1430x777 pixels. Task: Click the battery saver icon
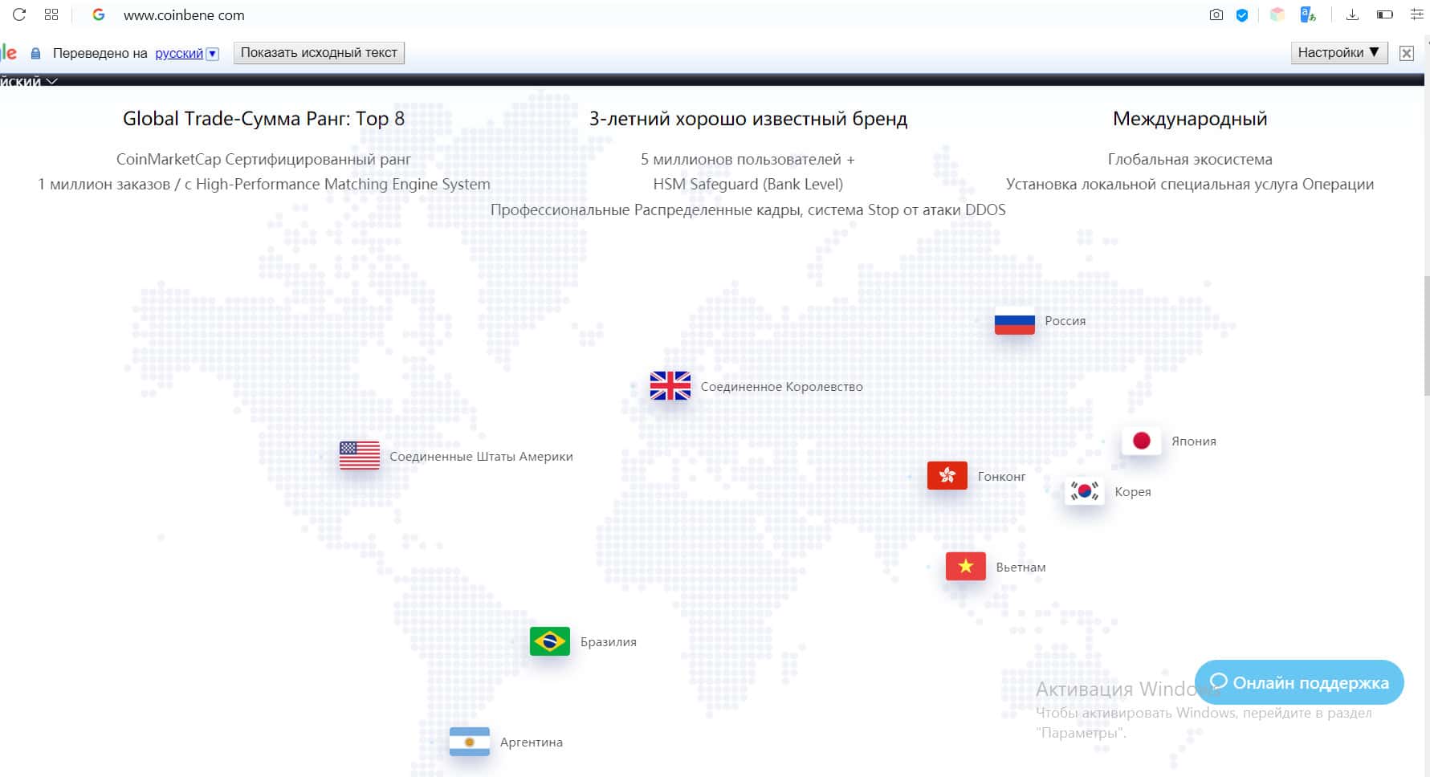(x=1384, y=14)
